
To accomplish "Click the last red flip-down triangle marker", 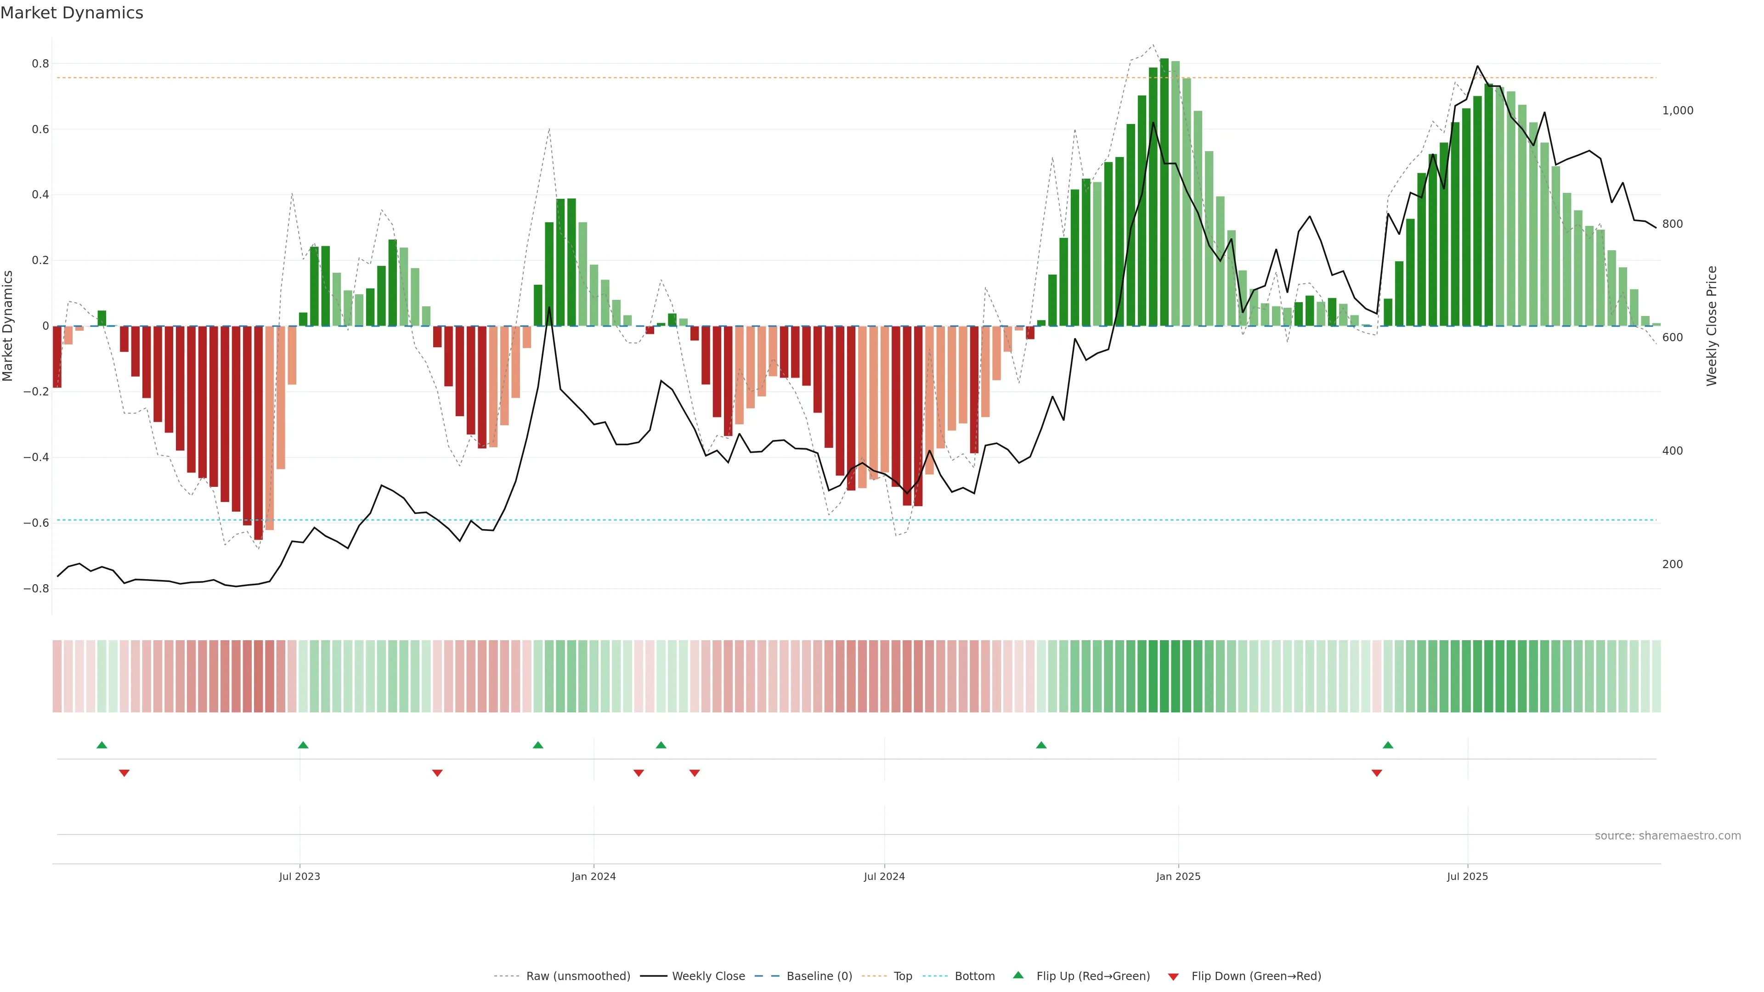I will (1377, 773).
